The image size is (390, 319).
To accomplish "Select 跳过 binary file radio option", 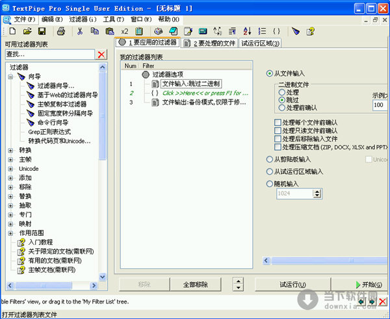I will [x=282, y=100].
